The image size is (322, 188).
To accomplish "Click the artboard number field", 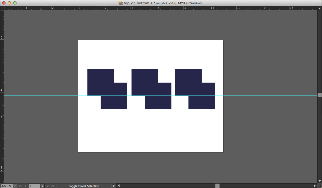I will (34, 186).
